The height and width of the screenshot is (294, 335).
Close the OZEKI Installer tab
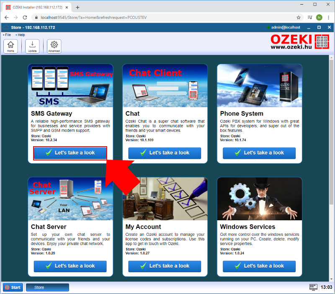(67, 7)
